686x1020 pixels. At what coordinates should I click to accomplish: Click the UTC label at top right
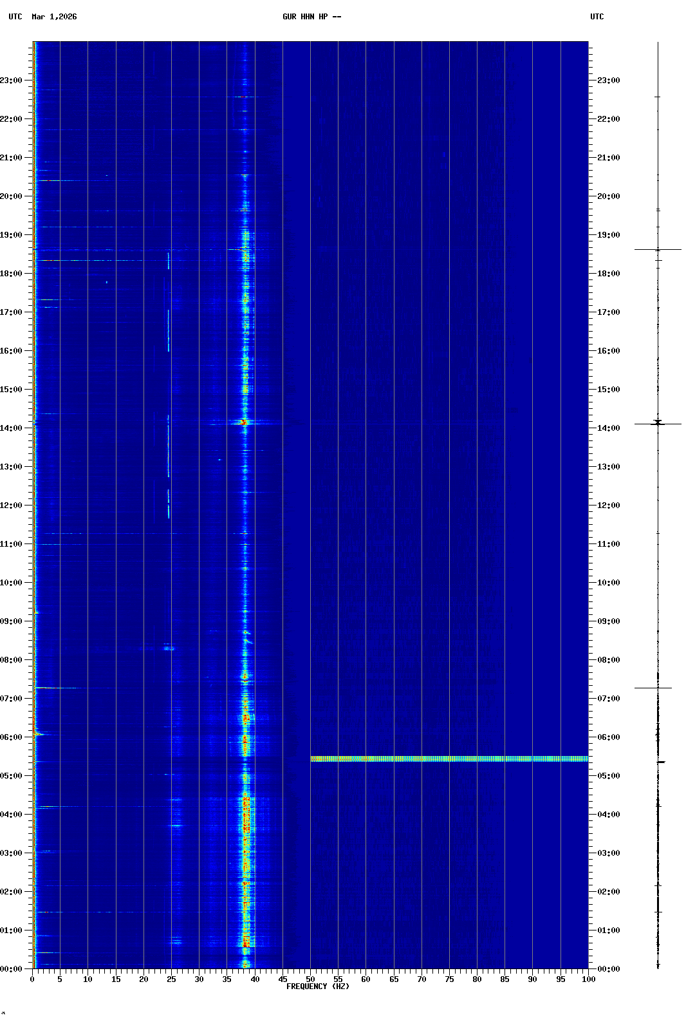597,17
